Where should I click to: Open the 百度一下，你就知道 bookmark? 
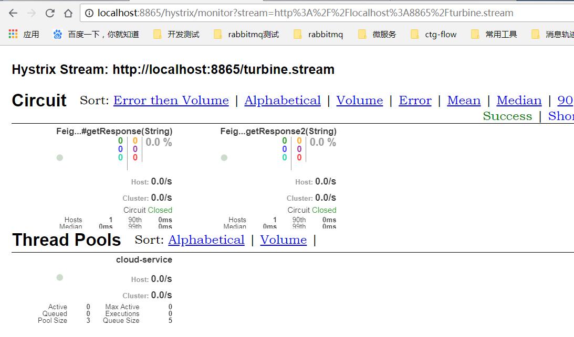(96, 35)
